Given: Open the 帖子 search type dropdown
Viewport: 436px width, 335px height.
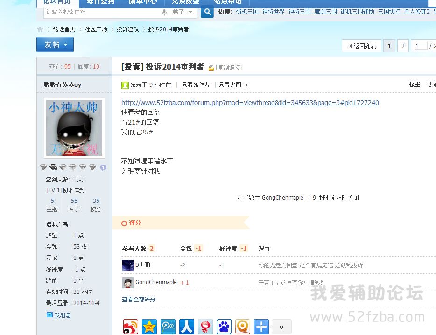Looking at the screenshot, I should [x=183, y=12].
